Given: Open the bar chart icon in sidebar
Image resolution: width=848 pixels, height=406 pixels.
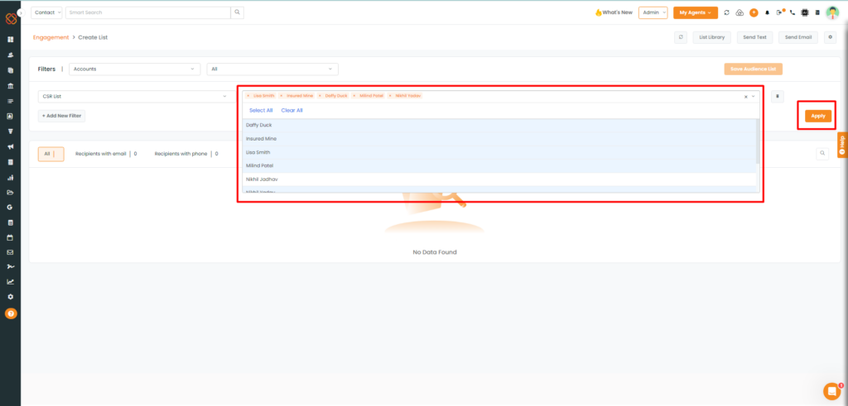Looking at the screenshot, I should pos(10,177).
